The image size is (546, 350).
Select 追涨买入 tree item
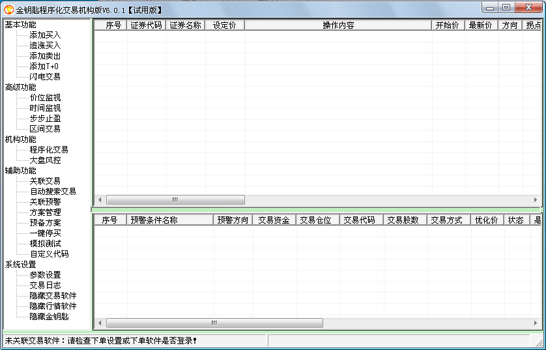[45, 46]
